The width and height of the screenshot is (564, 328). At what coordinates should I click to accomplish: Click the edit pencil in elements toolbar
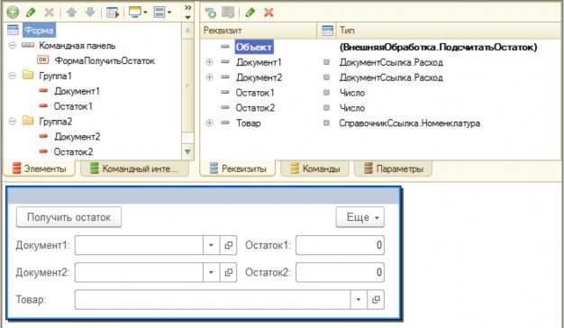pos(31,13)
